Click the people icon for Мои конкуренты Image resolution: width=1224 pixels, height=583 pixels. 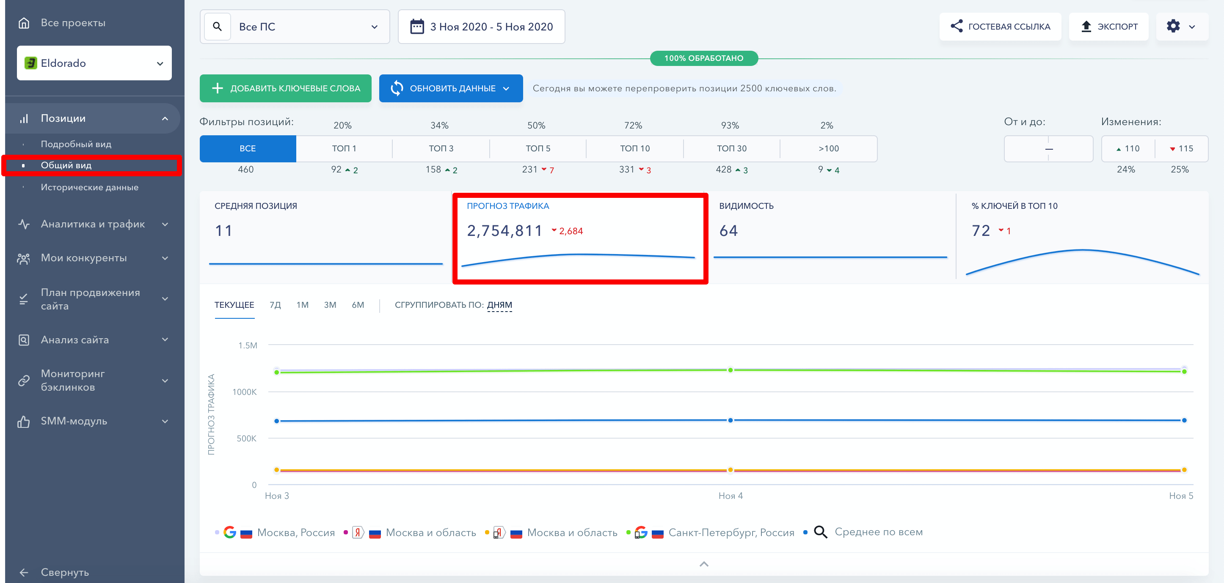pos(24,258)
